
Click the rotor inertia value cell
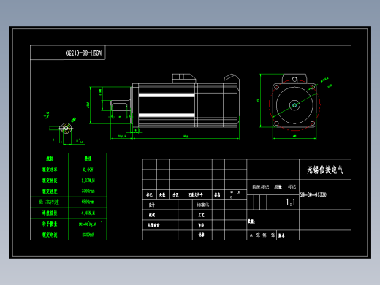[88, 224]
